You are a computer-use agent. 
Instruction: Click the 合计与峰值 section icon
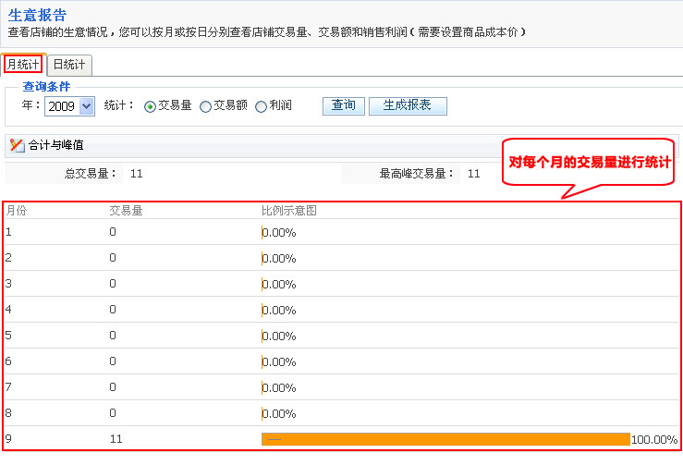tap(17, 145)
